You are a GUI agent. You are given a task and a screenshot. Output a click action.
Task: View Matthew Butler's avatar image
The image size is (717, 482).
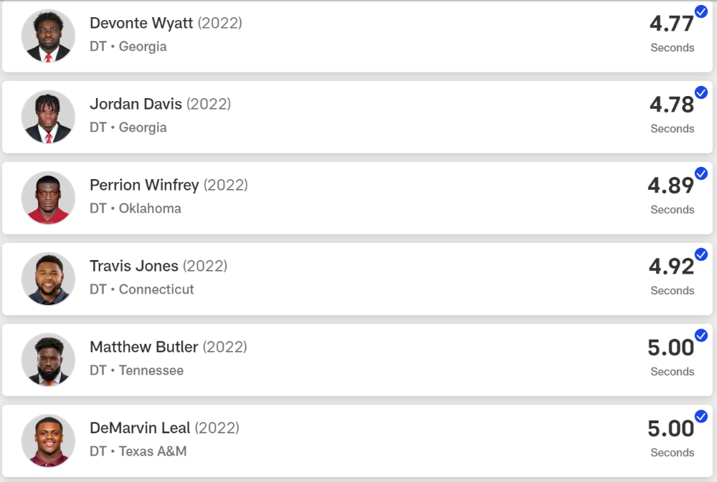[x=48, y=360]
